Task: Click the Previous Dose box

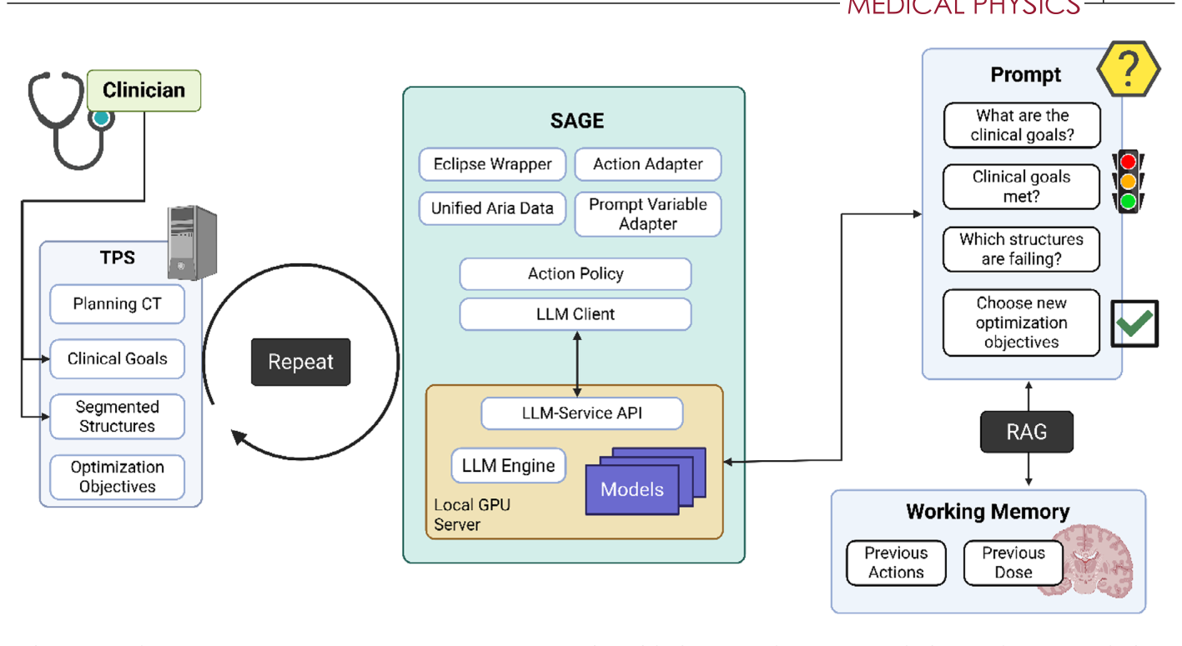Action: point(1014,563)
